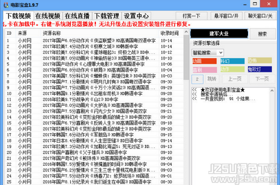
Task: Click the log line 一共查找到 91 个结果
Action: [x=228, y=99]
